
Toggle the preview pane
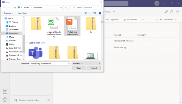[94, 13]
